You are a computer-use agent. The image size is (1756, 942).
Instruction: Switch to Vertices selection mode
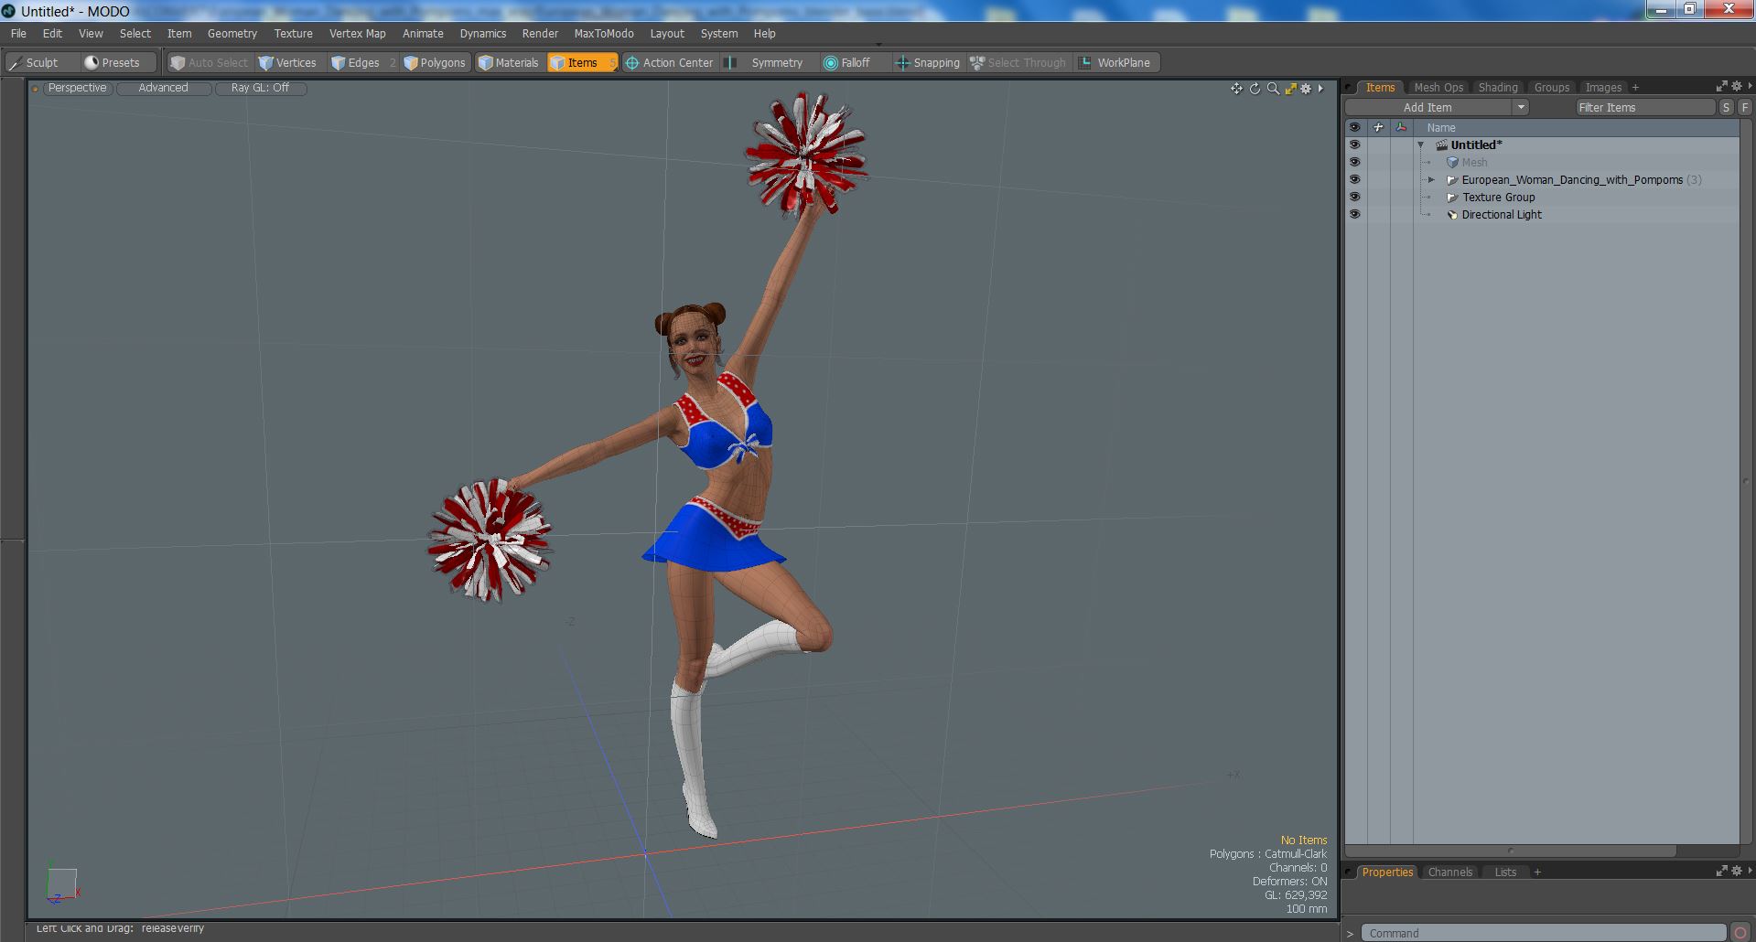288,62
